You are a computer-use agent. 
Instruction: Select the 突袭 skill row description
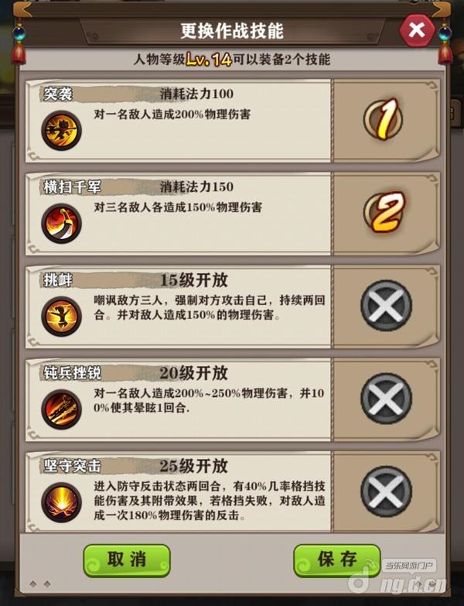(x=172, y=115)
